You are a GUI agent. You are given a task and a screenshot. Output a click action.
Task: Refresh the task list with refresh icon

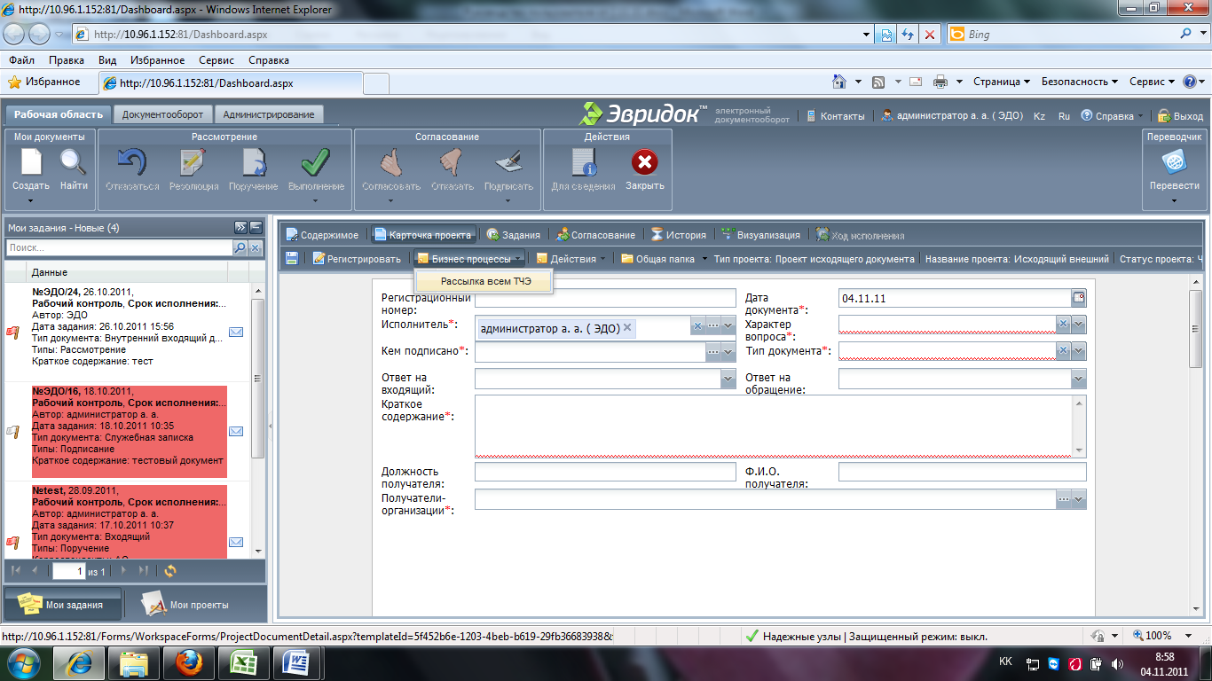(170, 571)
